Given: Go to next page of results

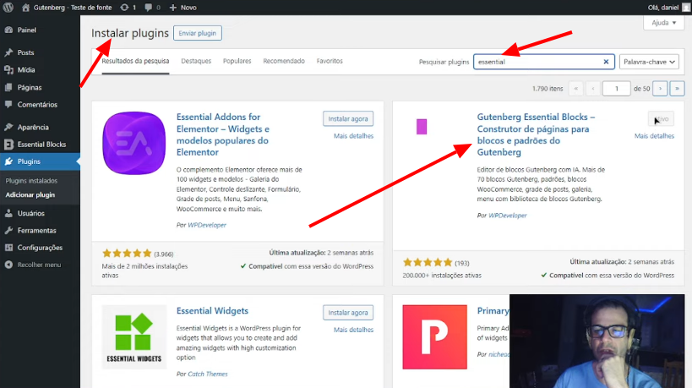Looking at the screenshot, I should (x=659, y=88).
